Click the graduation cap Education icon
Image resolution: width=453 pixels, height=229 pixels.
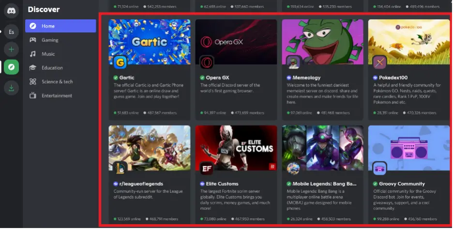click(33, 68)
